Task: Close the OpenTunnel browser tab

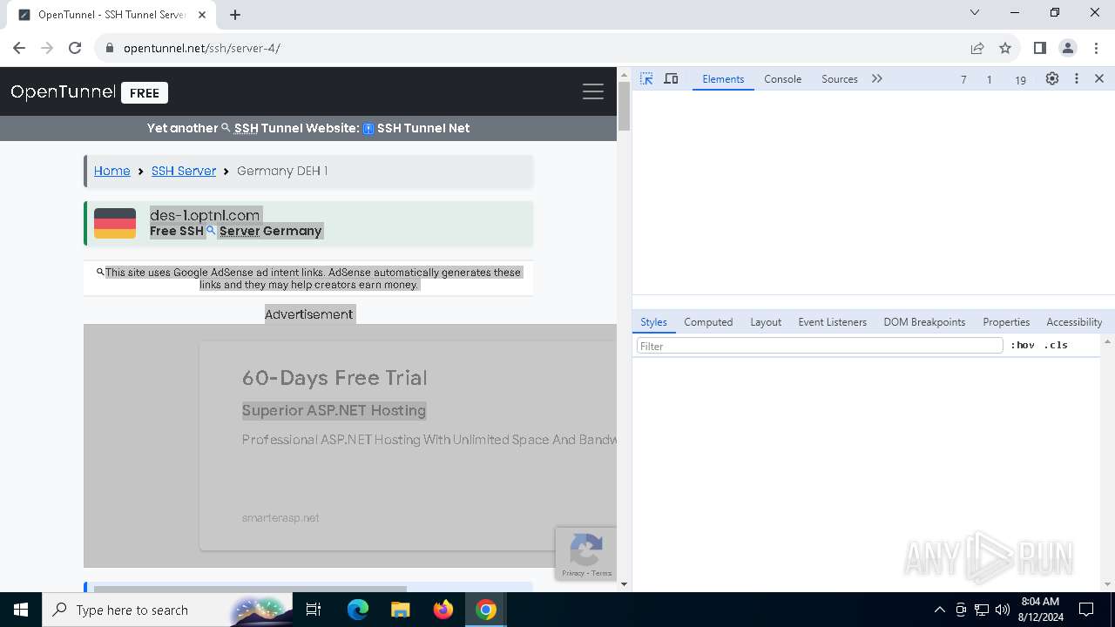Action: click(x=202, y=15)
